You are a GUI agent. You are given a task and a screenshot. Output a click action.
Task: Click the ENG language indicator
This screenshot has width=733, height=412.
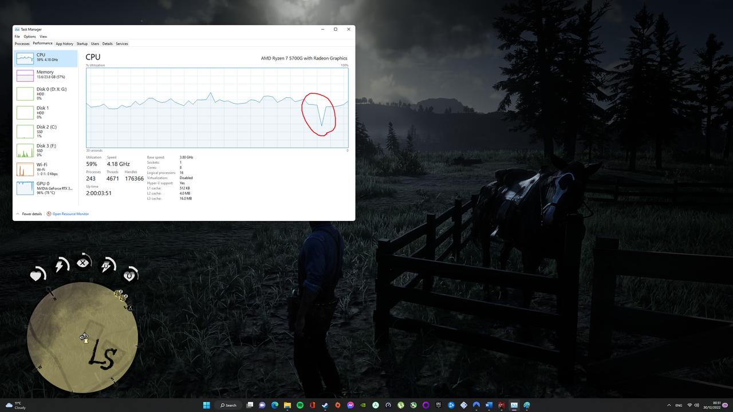(679, 405)
